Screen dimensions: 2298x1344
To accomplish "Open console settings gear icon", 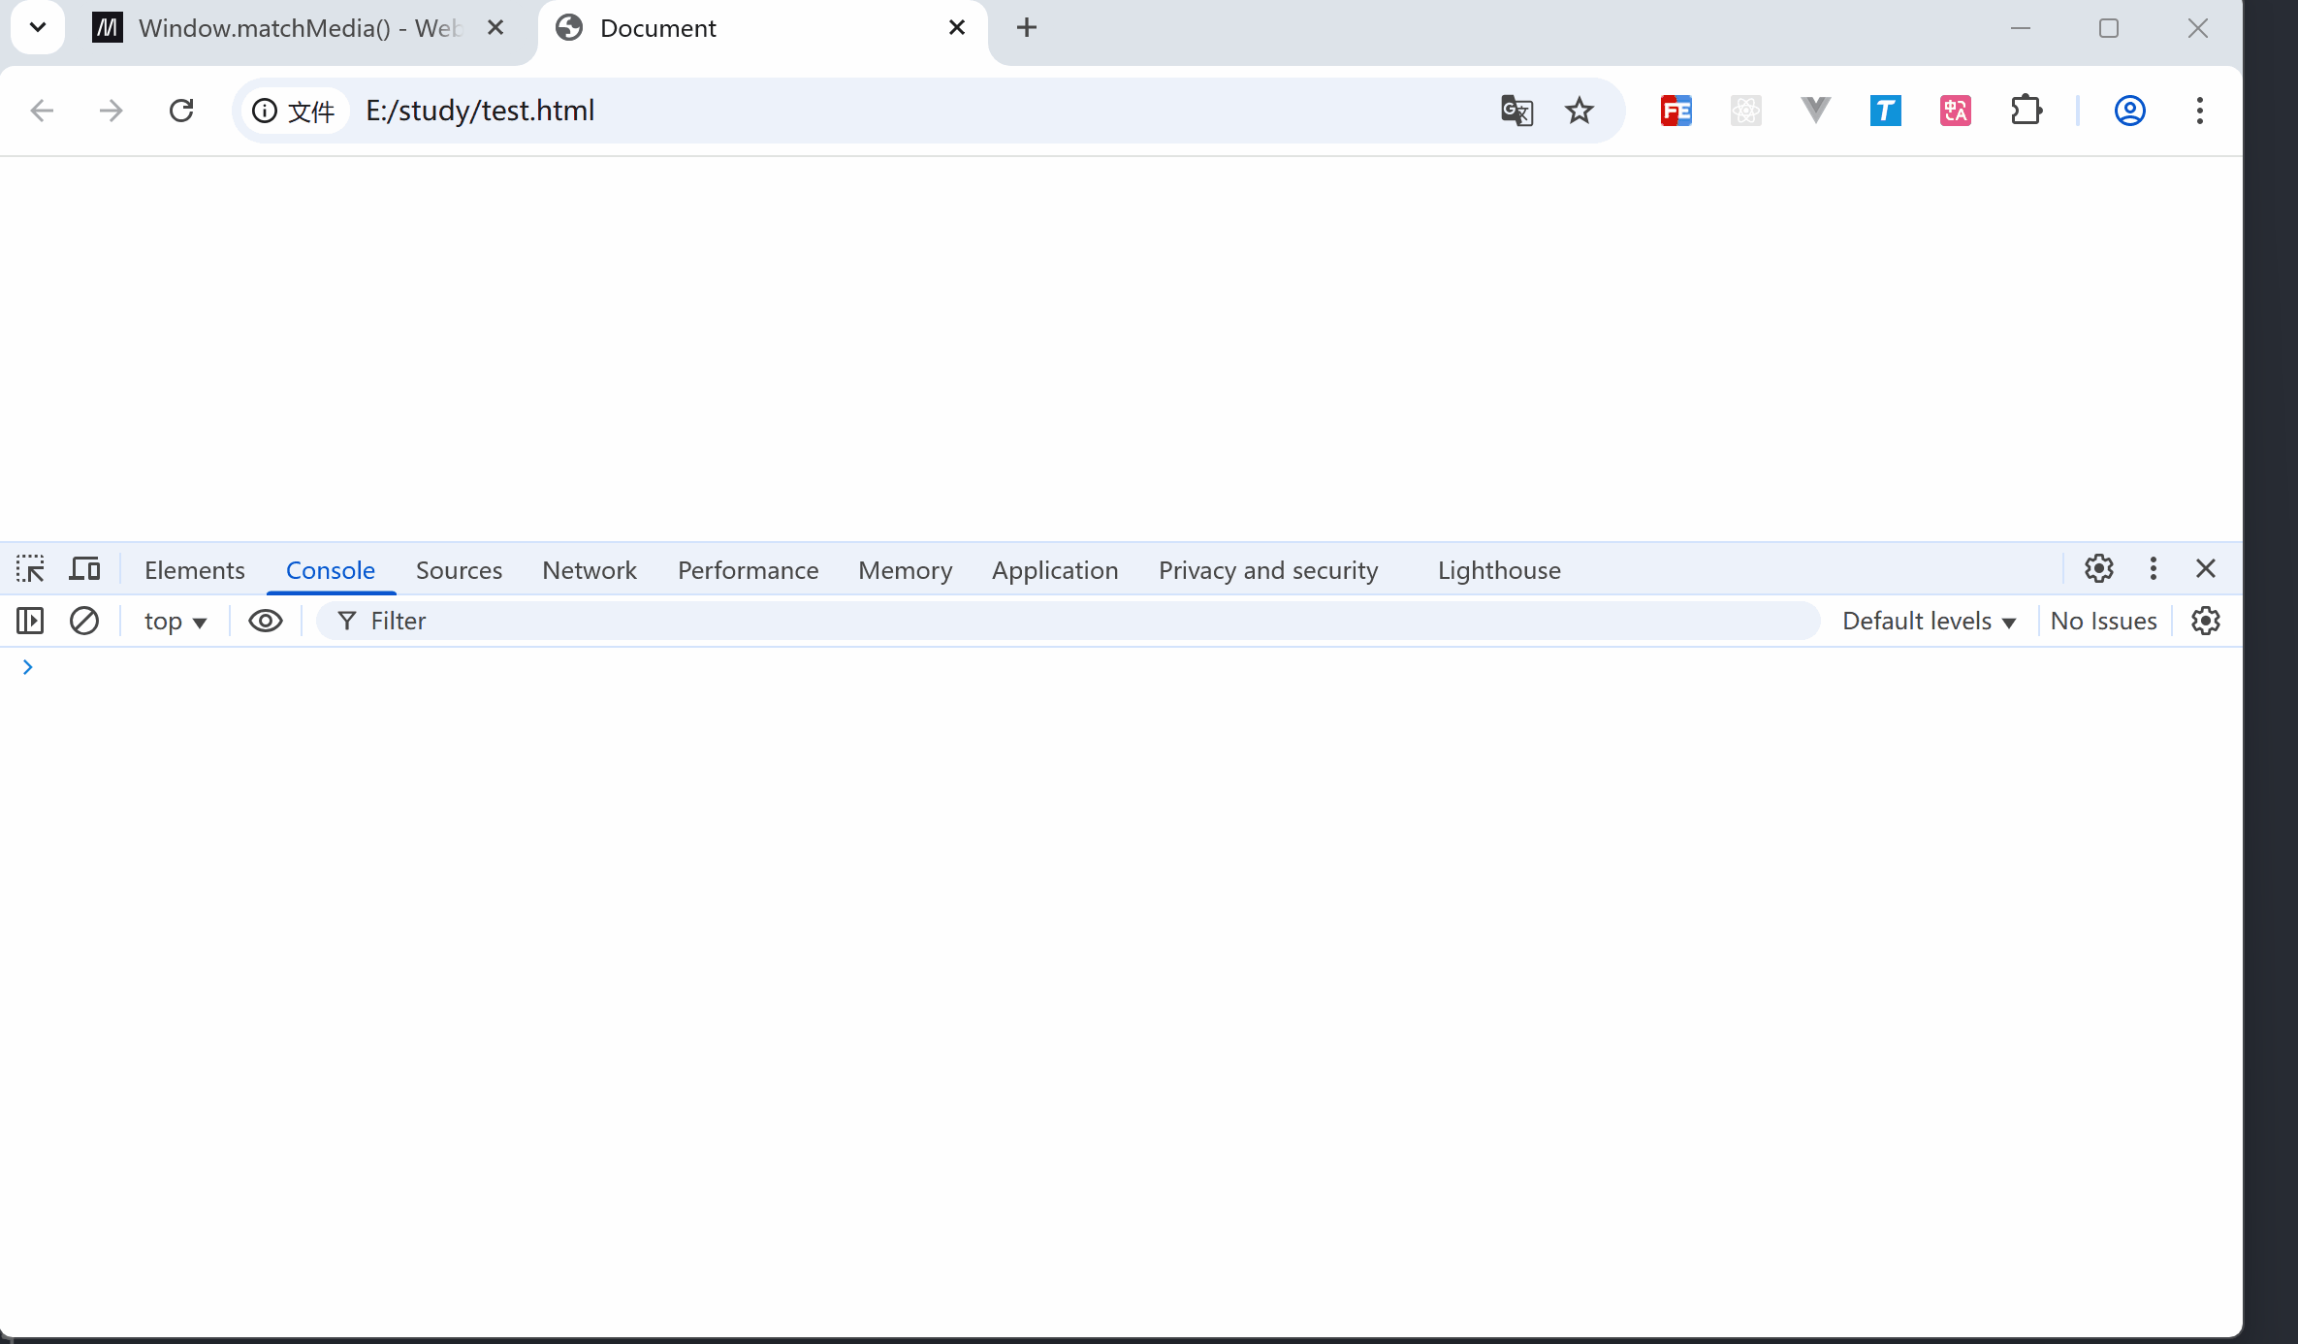I will coord(2206,621).
